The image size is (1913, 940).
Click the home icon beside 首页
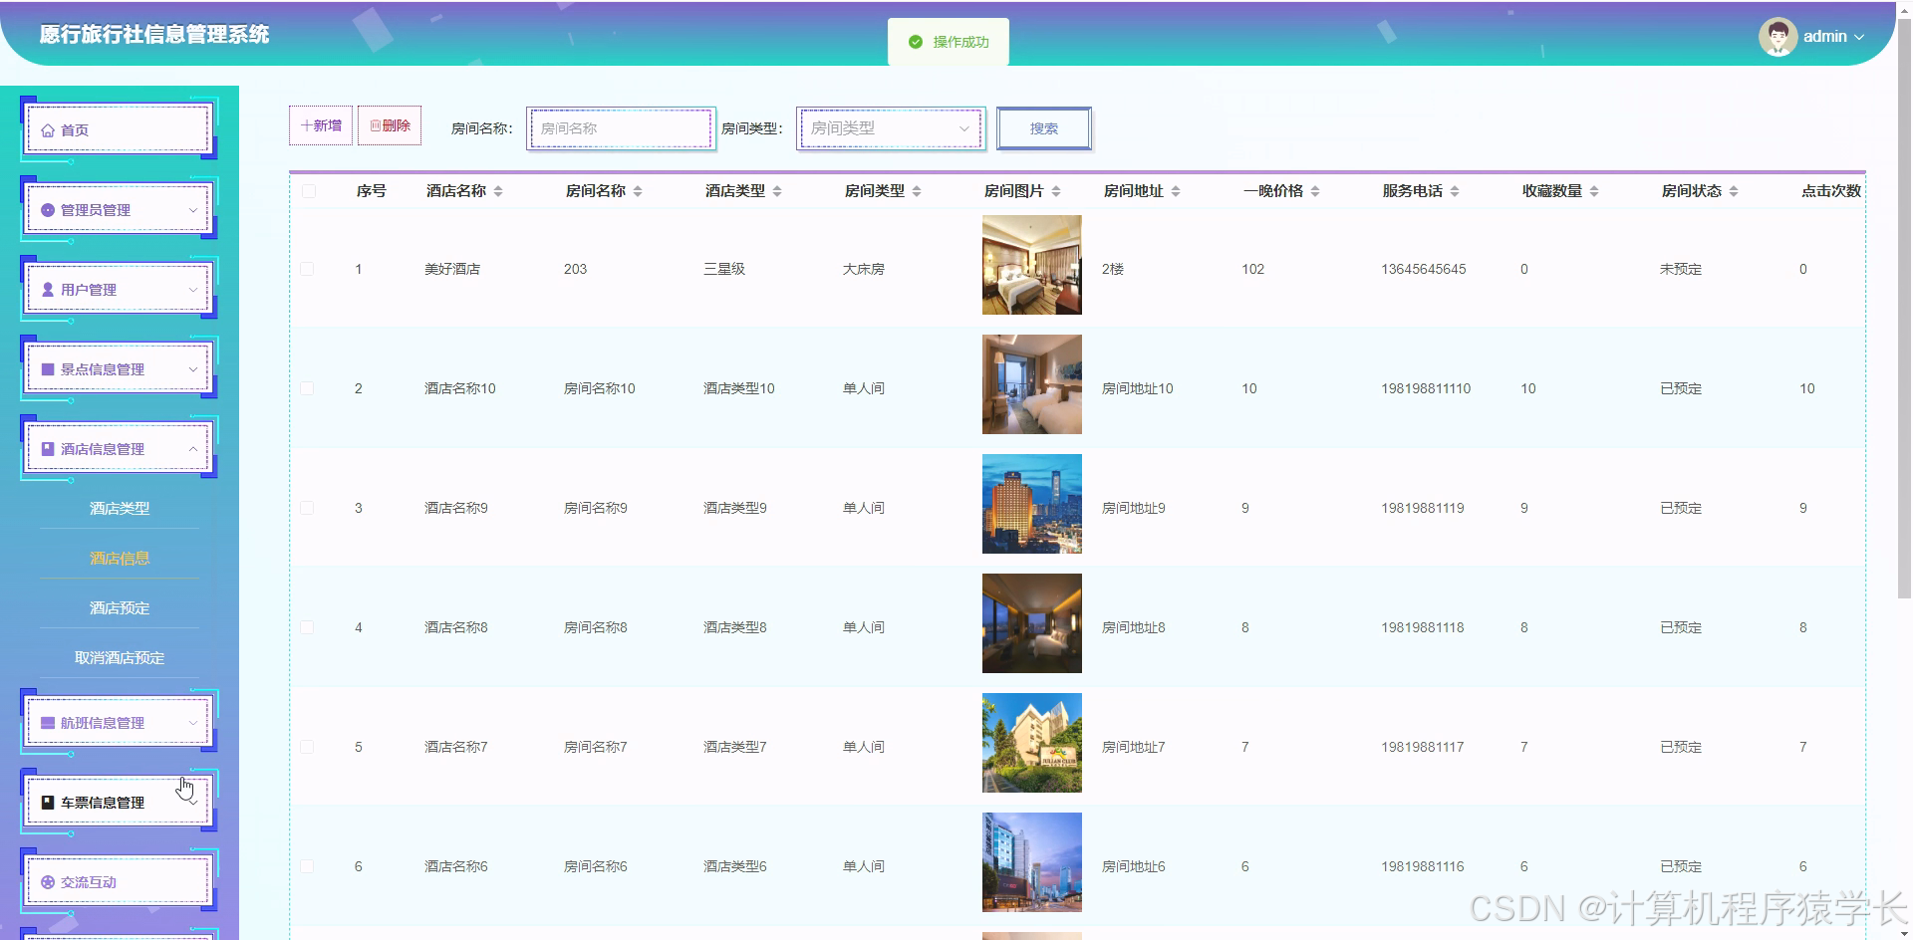click(x=48, y=130)
